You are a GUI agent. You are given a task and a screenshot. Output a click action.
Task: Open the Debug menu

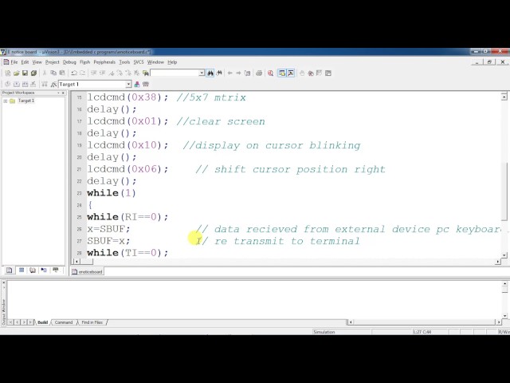click(x=69, y=62)
